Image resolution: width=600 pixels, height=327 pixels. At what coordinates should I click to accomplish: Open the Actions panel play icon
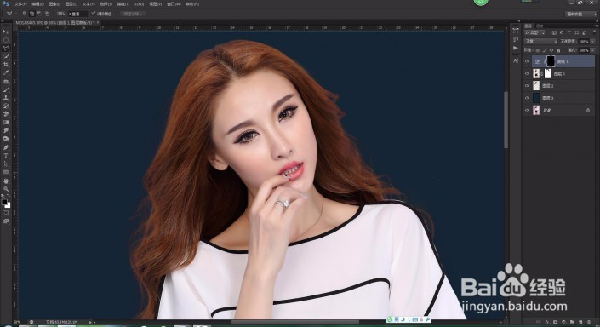pyautogui.click(x=516, y=49)
